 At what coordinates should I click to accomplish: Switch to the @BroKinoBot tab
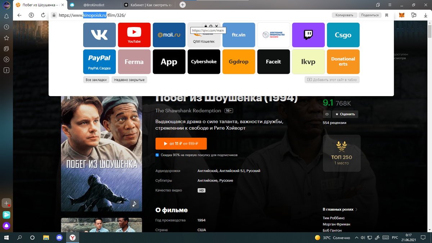coord(94,5)
